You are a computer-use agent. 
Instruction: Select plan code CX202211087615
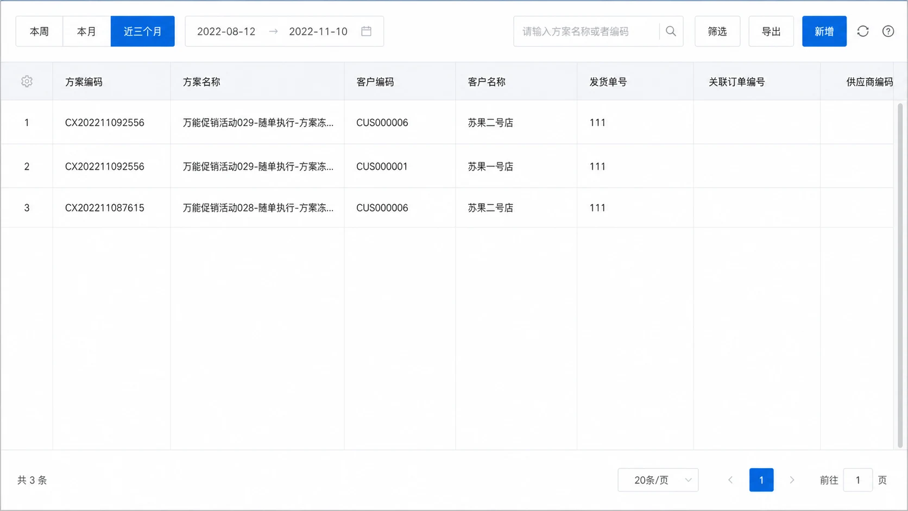[105, 208]
